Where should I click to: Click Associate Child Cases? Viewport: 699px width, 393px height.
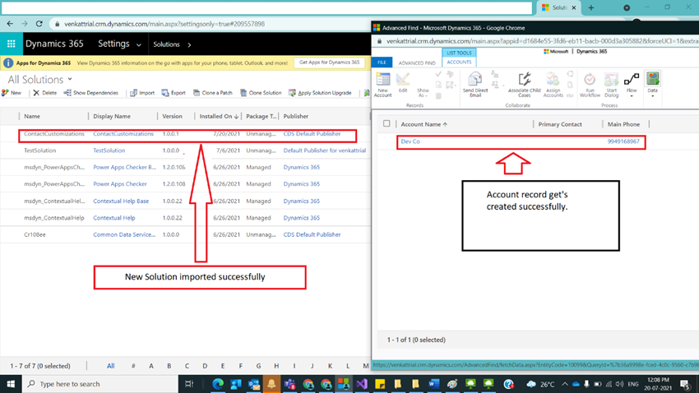525,85
